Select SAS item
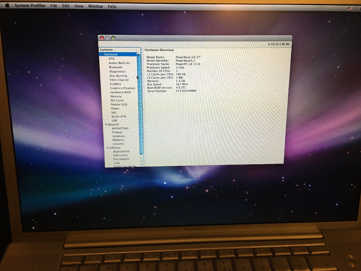Image resolution: width=361 pixels, height=271 pixels. (x=114, y=112)
